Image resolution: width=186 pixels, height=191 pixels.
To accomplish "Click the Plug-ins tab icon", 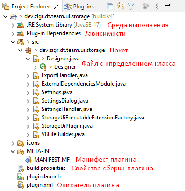I will (68, 7).
